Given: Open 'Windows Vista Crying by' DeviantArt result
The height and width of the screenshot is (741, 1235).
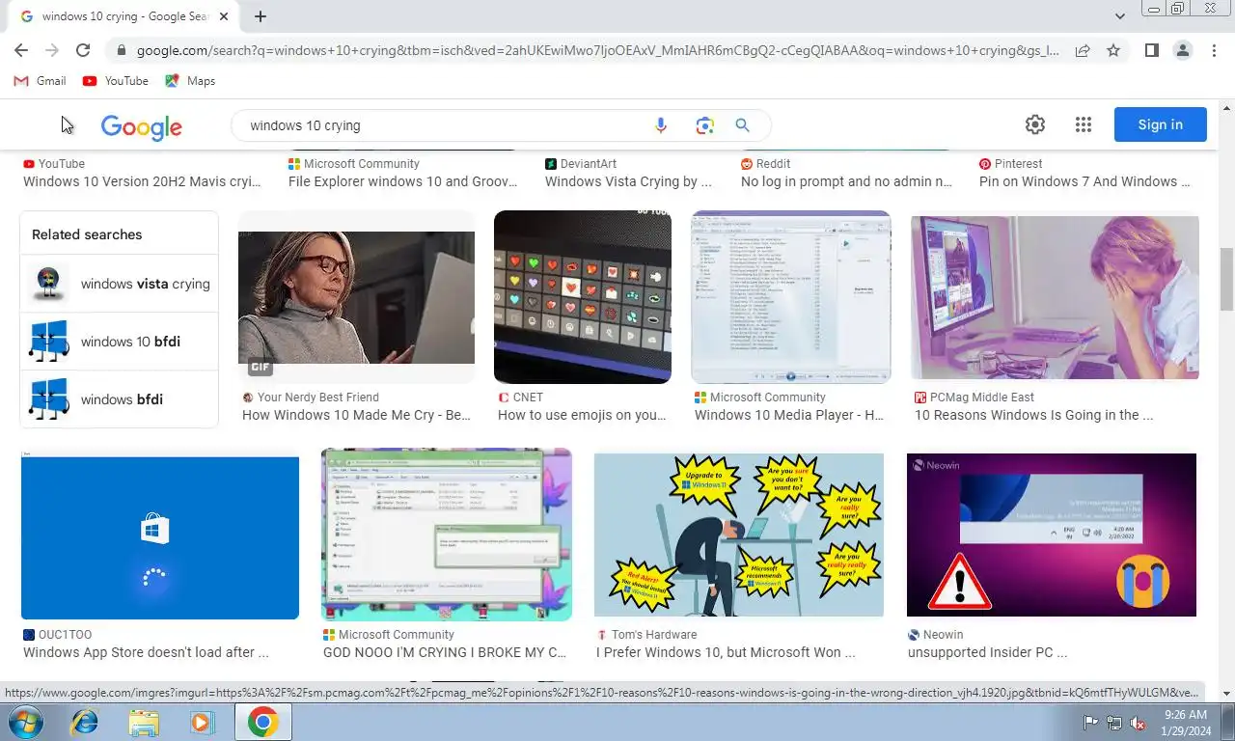Looking at the screenshot, I should [628, 181].
